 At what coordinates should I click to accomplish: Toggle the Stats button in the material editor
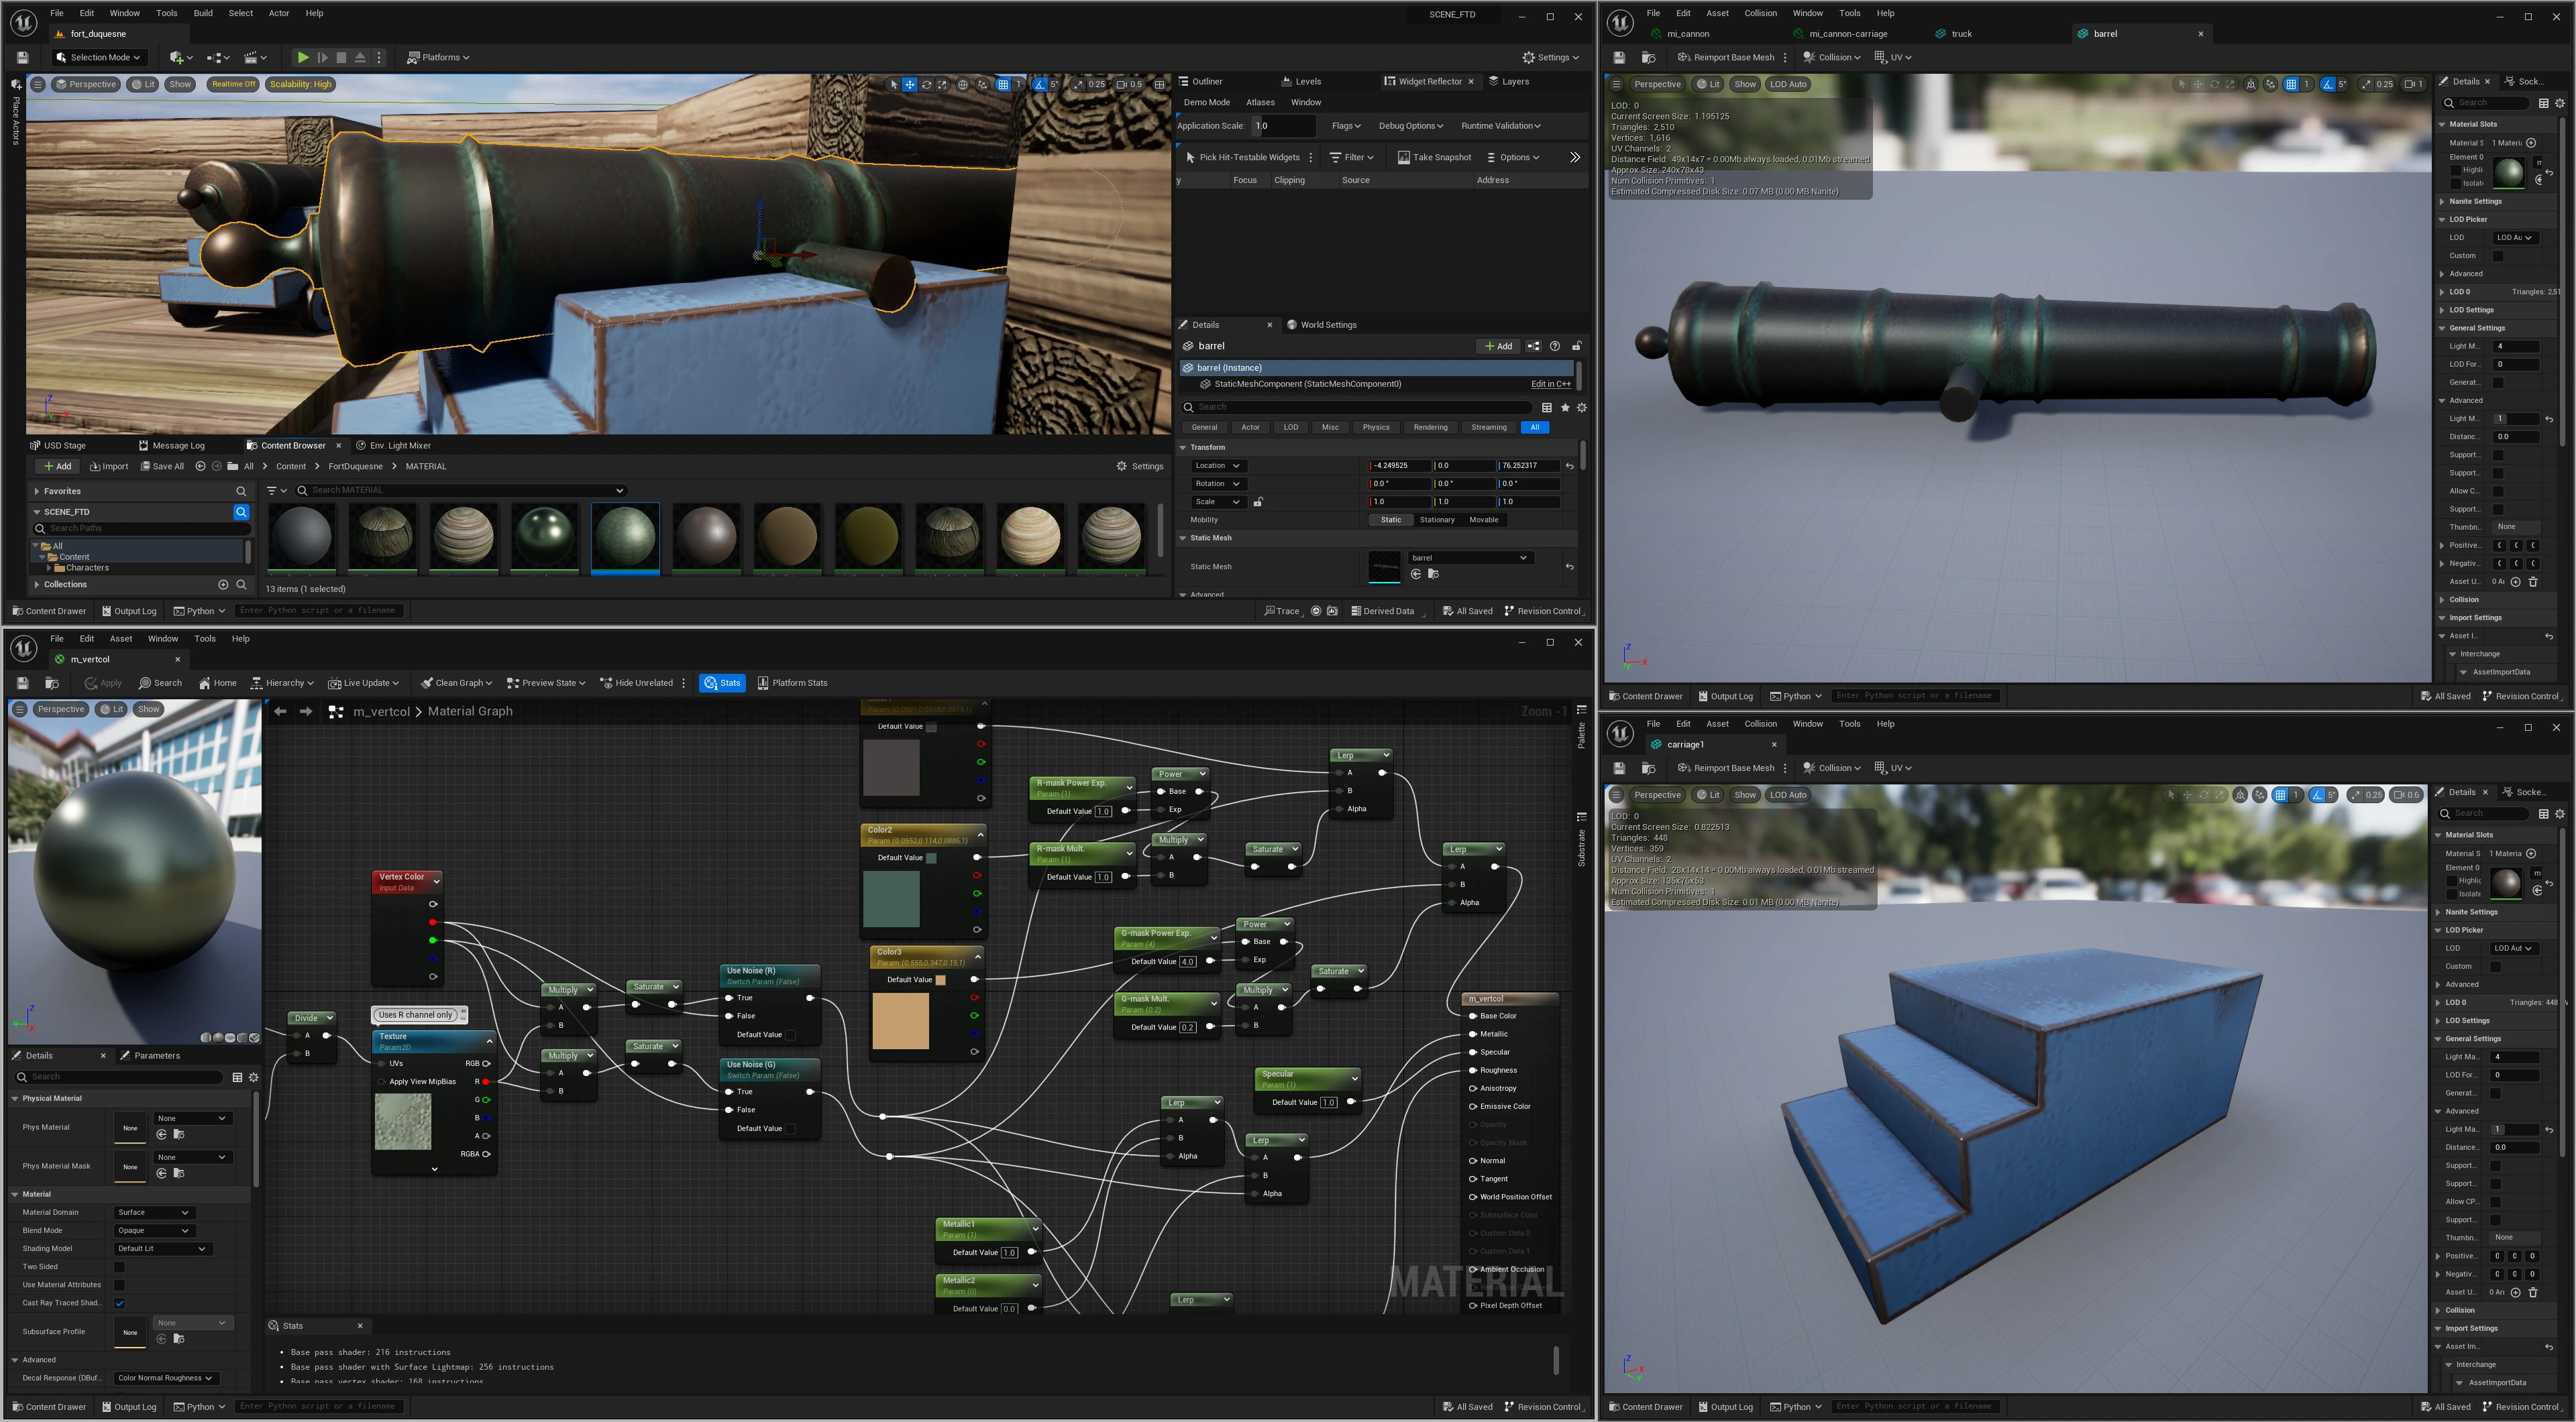coord(722,684)
